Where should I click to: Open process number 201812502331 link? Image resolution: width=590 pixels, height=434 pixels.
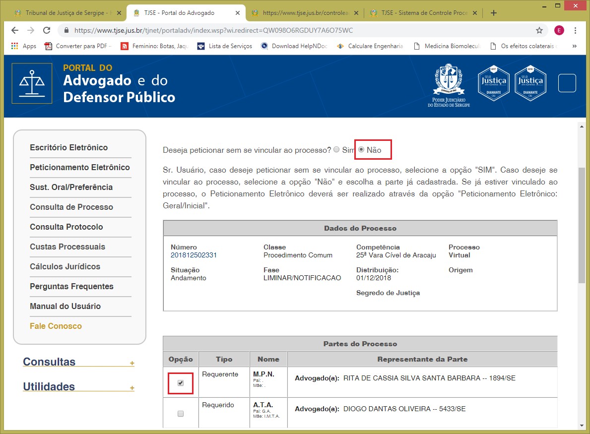tap(194, 255)
